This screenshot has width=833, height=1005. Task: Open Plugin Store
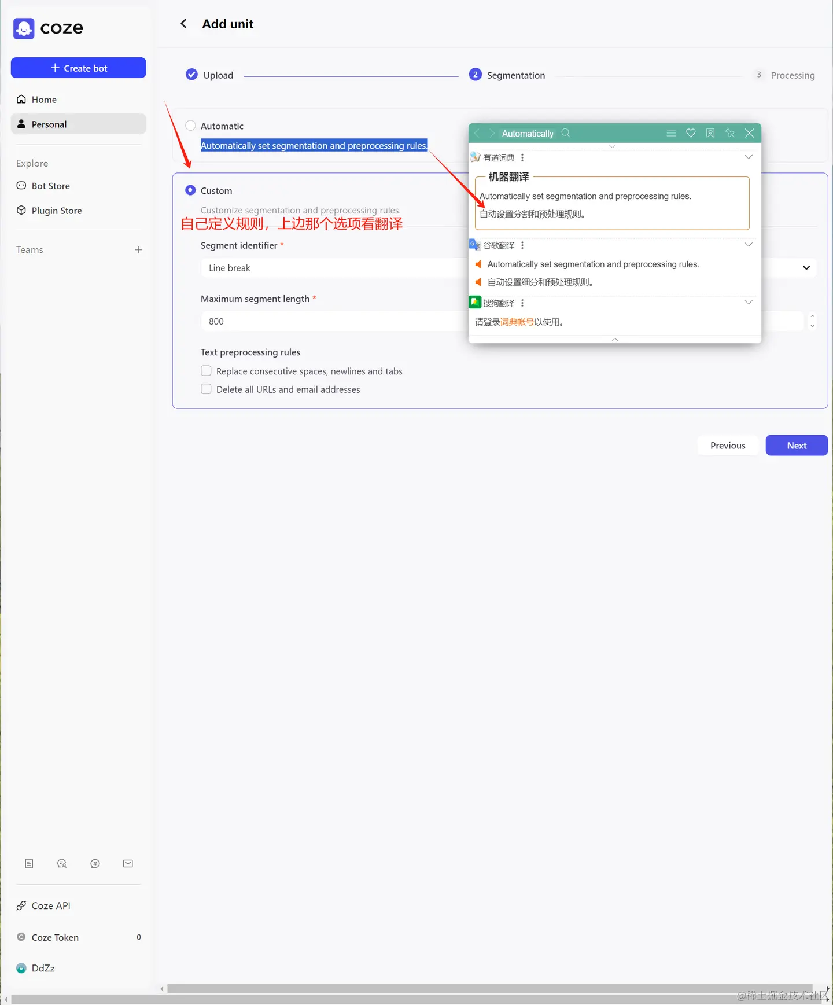coord(79,211)
